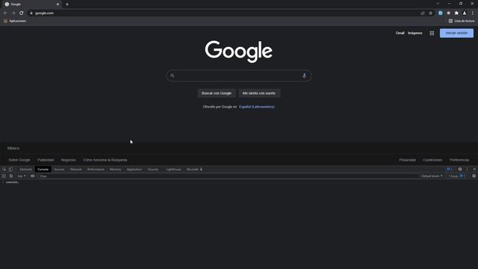The width and height of the screenshot is (478, 269).
Task: Open DevTools issues counter badge in tab bar
Action: pos(450,170)
